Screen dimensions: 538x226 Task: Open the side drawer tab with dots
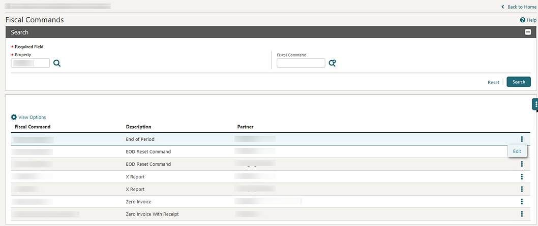click(535, 104)
